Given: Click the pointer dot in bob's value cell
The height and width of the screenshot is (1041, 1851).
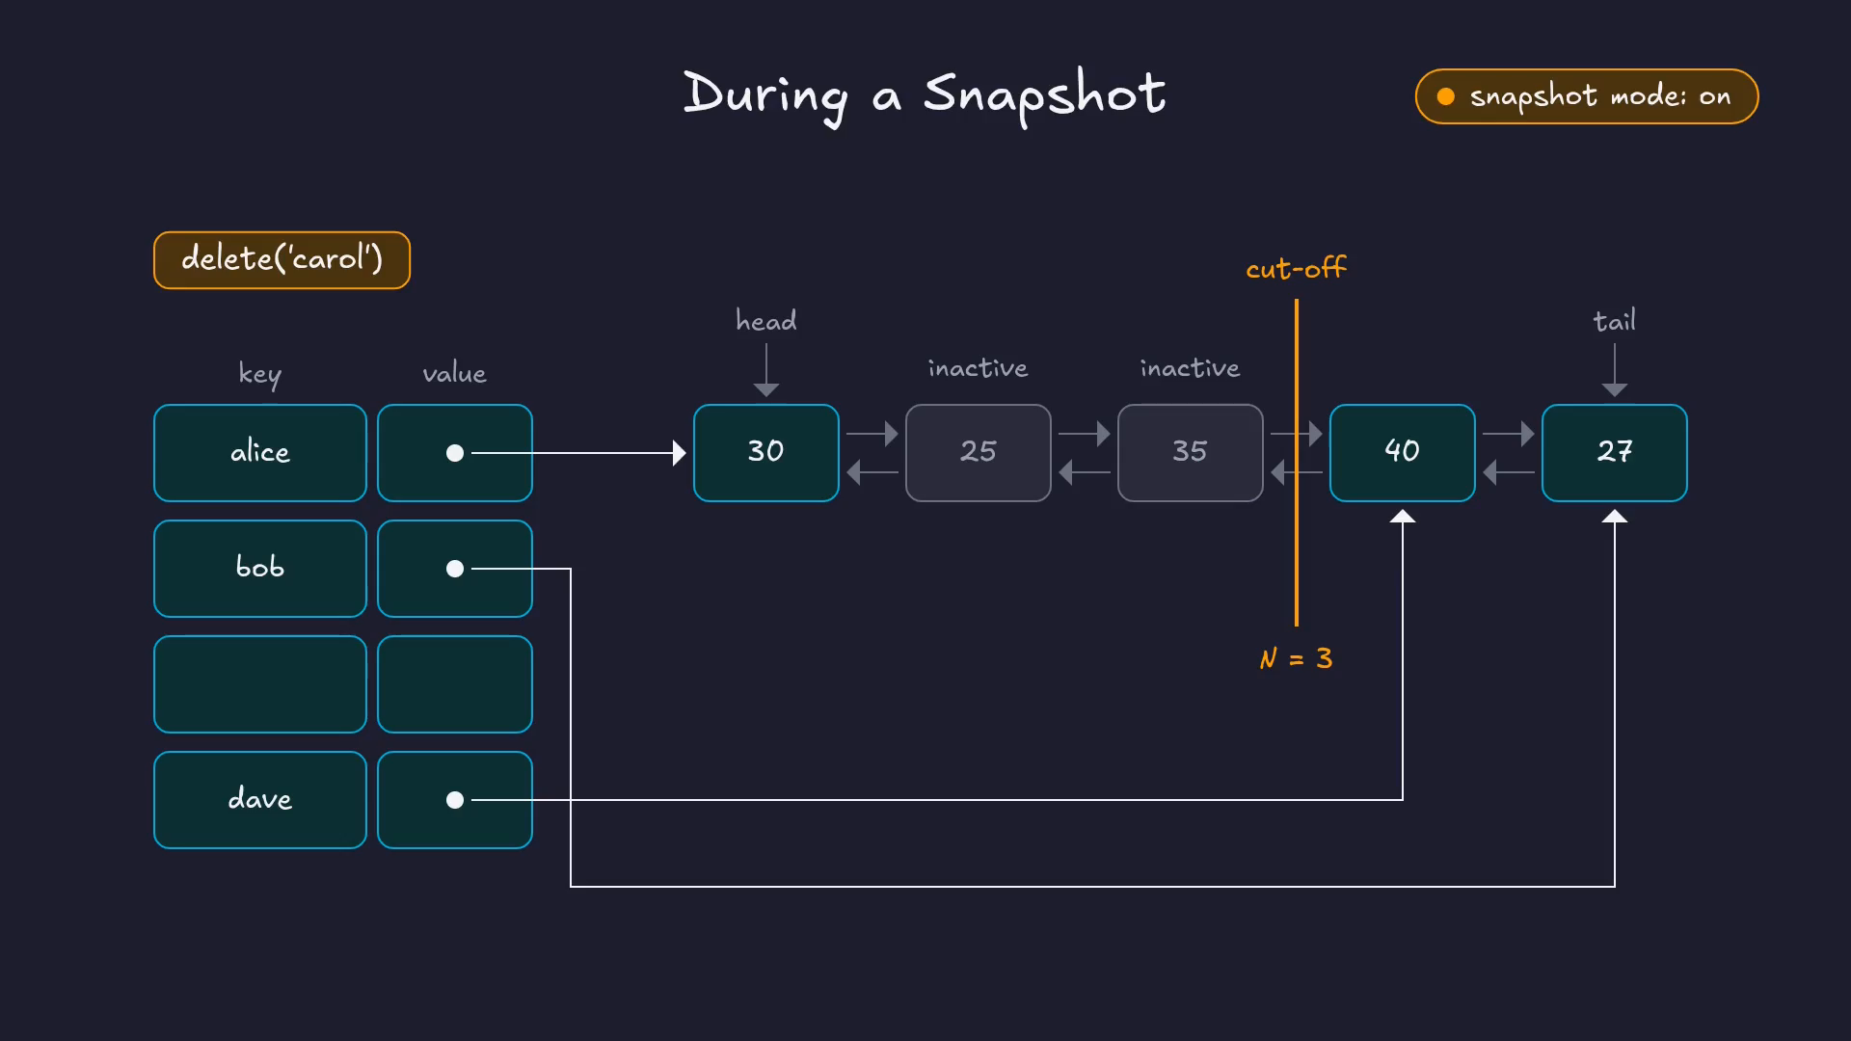Looking at the screenshot, I should pyautogui.click(x=455, y=569).
